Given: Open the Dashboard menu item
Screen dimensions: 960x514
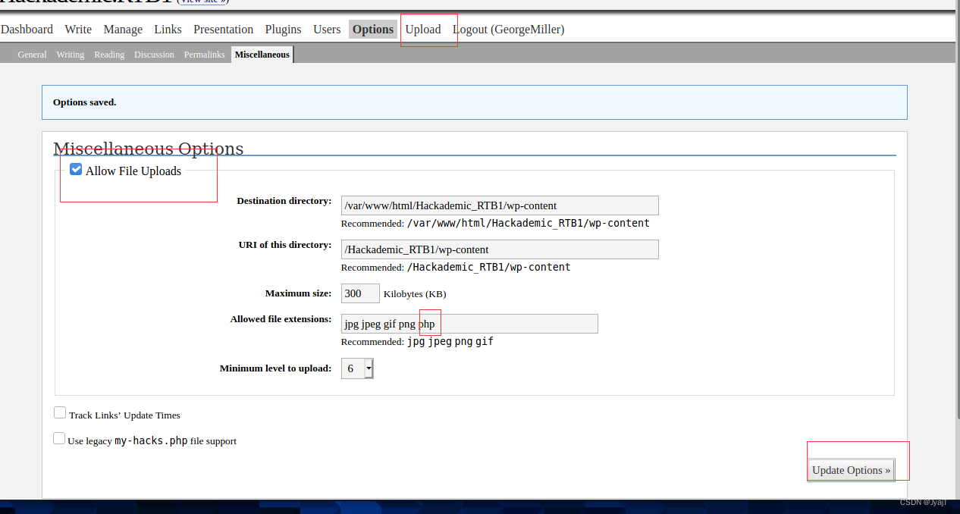Looking at the screenshot, I should pos(27,29).
